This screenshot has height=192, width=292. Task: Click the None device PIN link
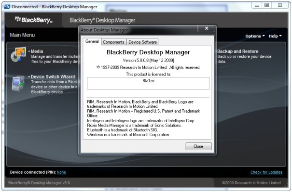coord(61,172)
